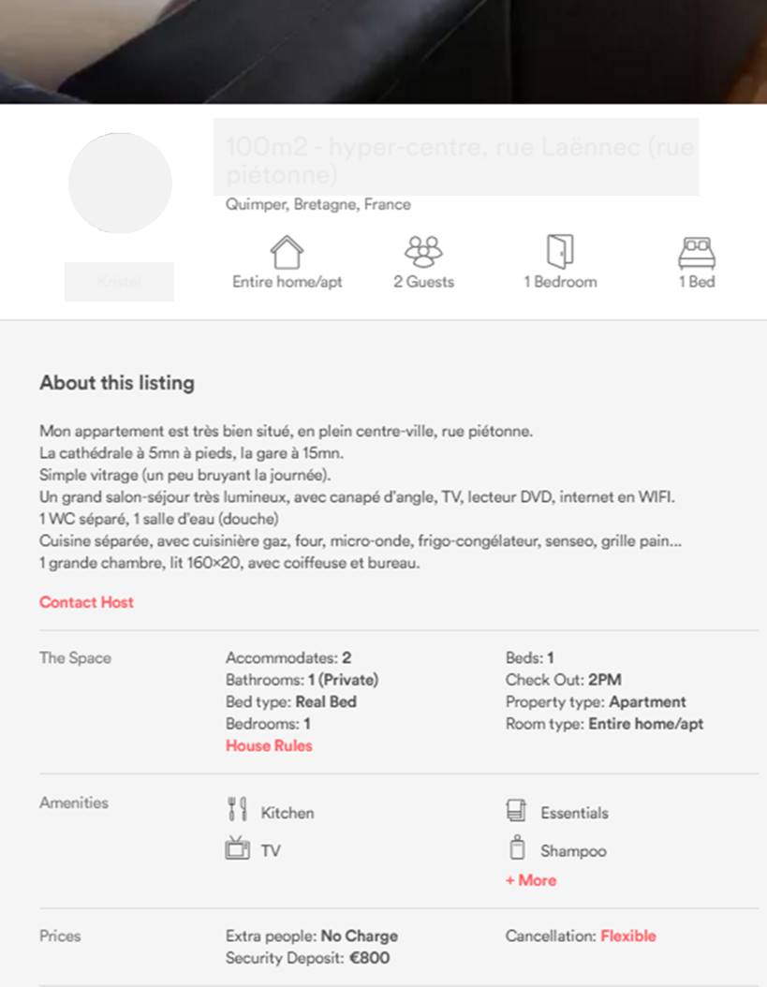Viewport: 767px width, 987px height.
Task: Click the 1 Bedroom door icon
Action: tap(559, 251)
